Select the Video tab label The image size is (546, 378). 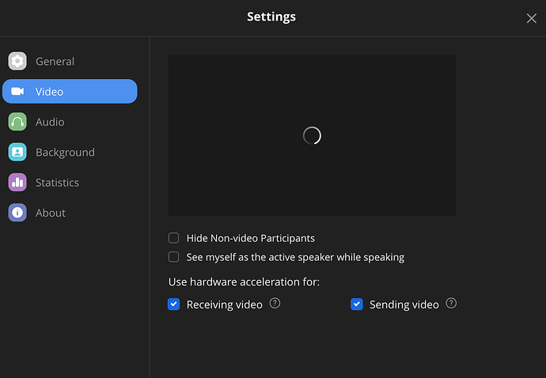49,92
